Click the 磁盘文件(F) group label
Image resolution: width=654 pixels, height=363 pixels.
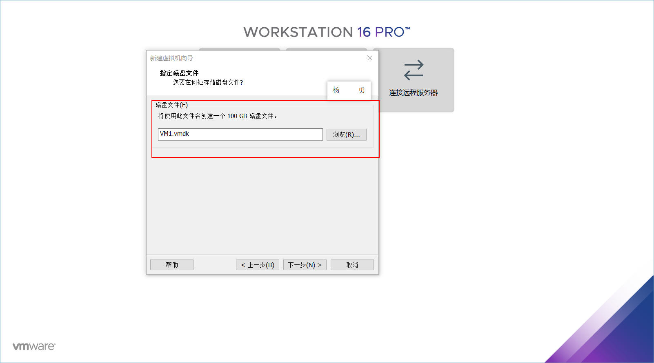pos(171,105)
